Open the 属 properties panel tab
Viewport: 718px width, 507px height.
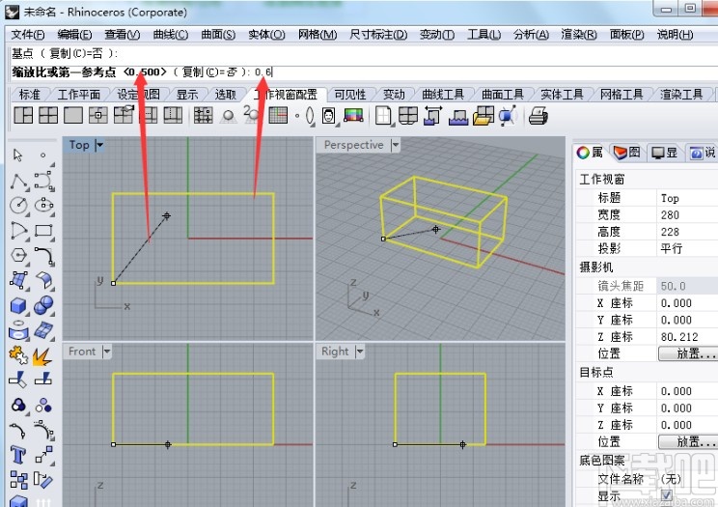coord(590,153)
